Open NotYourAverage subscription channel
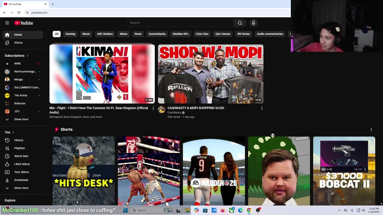This screenshot has height=215, width=383. (x=23, y=72)
